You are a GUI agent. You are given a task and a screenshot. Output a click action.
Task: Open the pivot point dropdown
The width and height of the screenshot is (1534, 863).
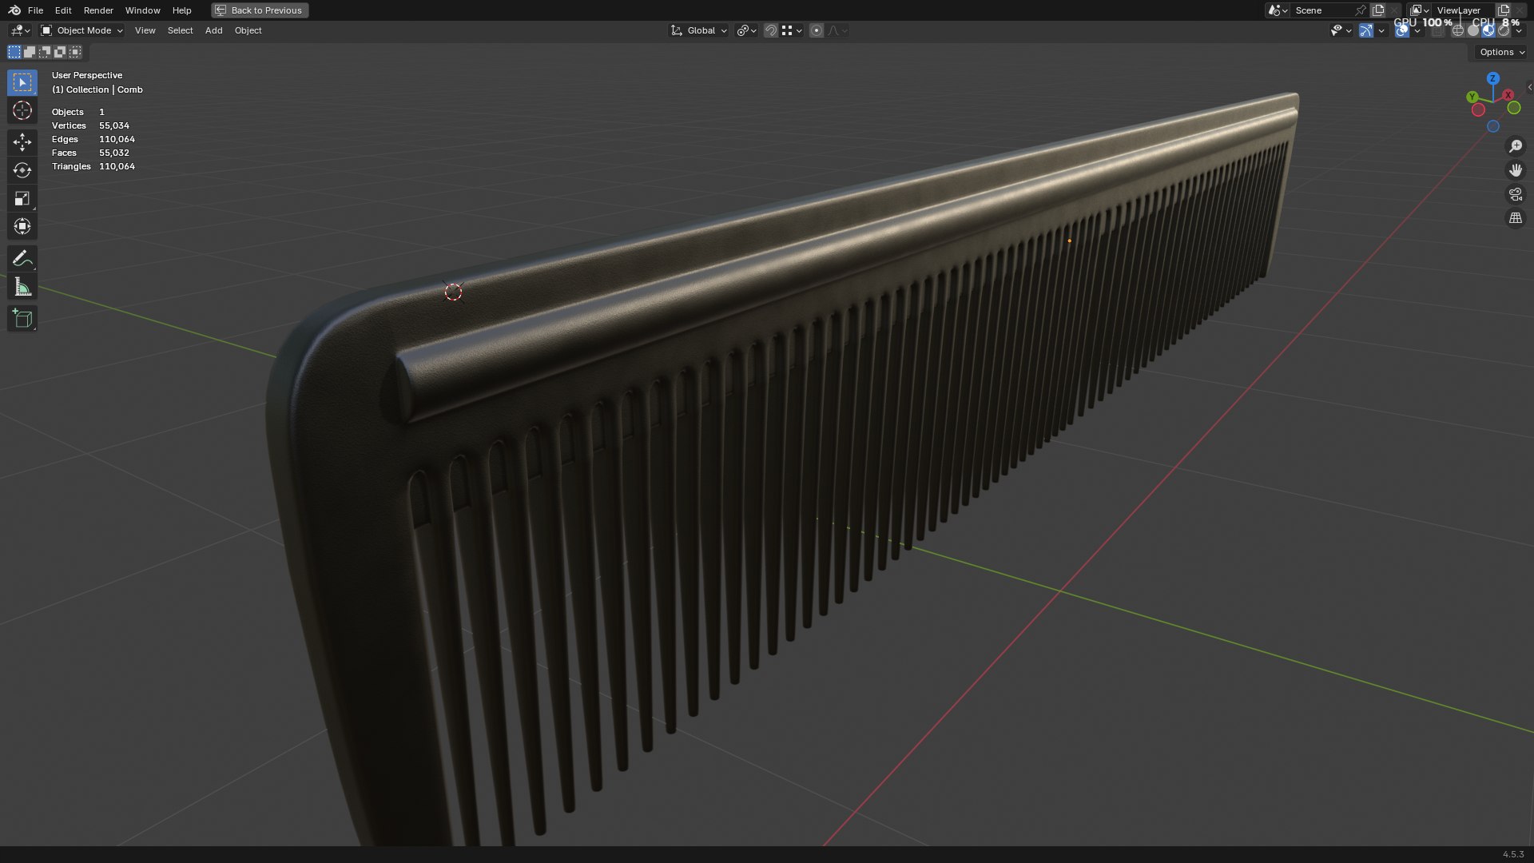pyautogui.click(x=746, y=30)
